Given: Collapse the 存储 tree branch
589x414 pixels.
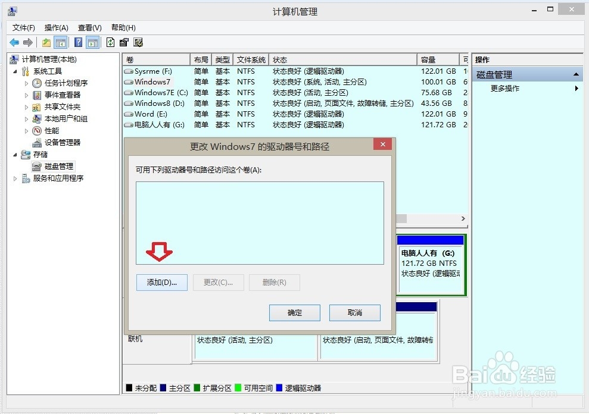Looking at the screenshot, I should 15,155.
